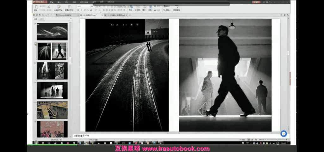Click the Paste icon in the ribbon
Viewport: 324px width, 152px height.
(x=36, y=6)
